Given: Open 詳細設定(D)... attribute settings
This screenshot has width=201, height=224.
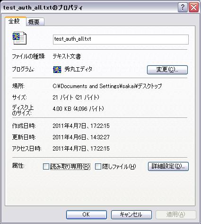Looking at the screenshot, I should point(168,166).
